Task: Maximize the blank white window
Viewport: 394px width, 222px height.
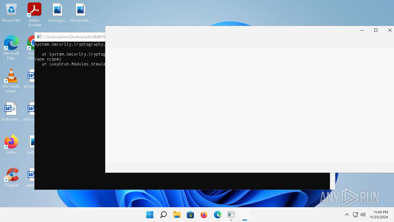Action: [376, 30]
